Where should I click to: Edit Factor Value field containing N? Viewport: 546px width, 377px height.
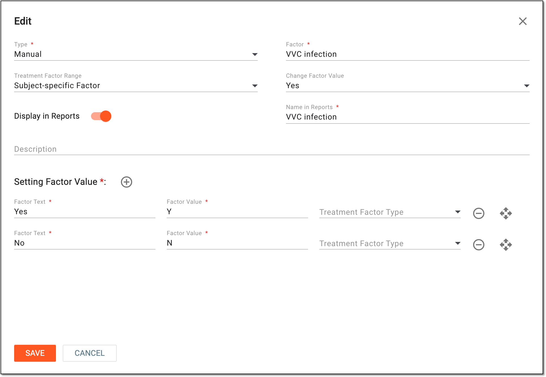pyautogui.click(x=237, y=243)
